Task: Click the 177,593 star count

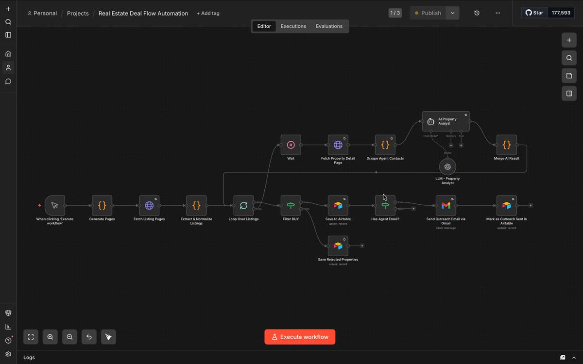Action: [561, 13]
